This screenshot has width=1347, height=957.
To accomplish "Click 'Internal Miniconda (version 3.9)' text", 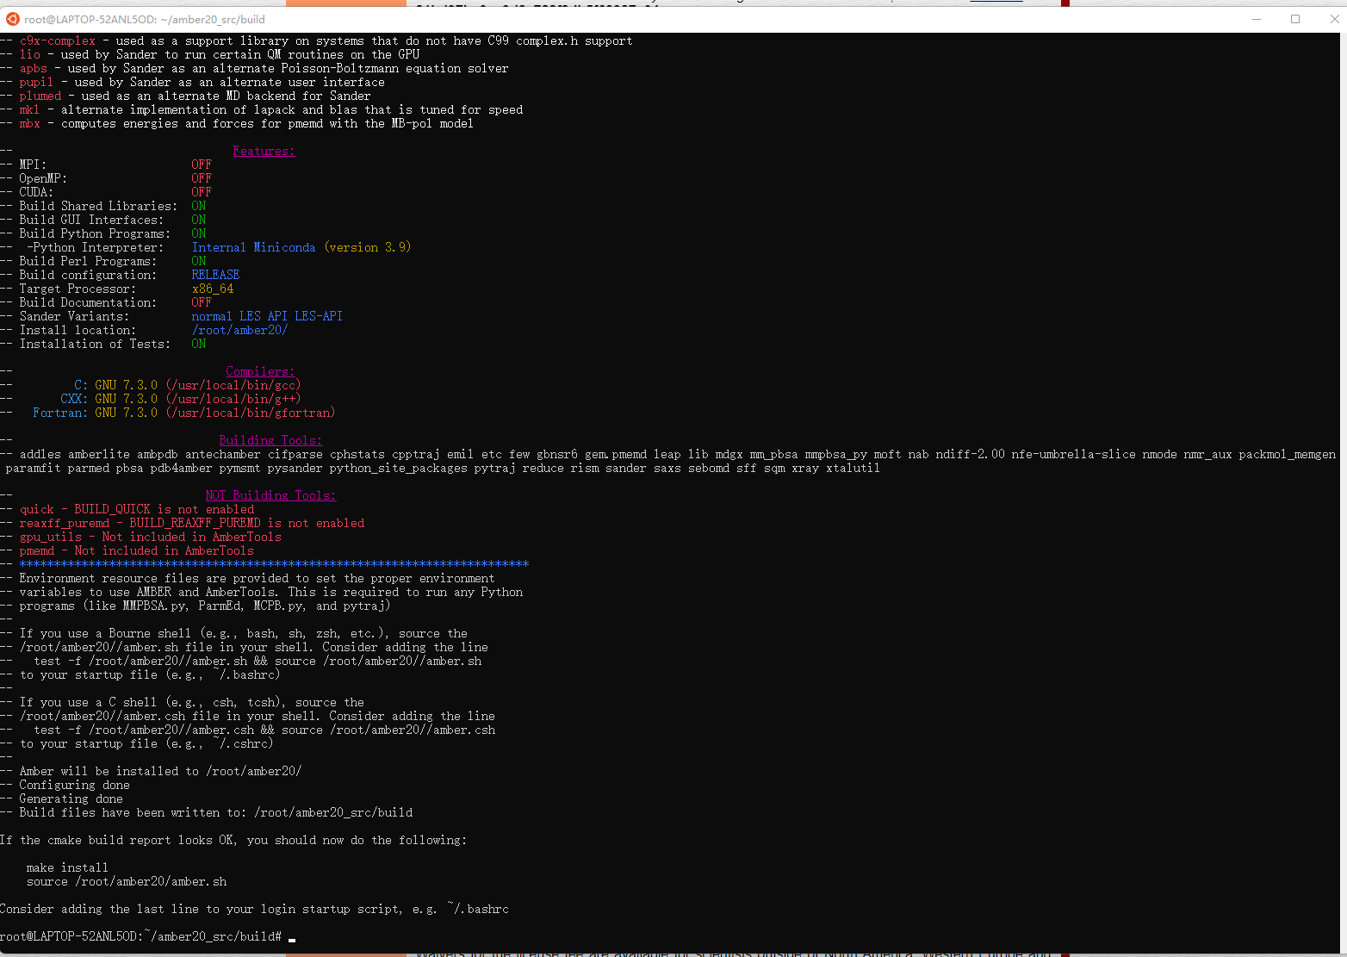I will pyautogui.click(x=301, y=247).
